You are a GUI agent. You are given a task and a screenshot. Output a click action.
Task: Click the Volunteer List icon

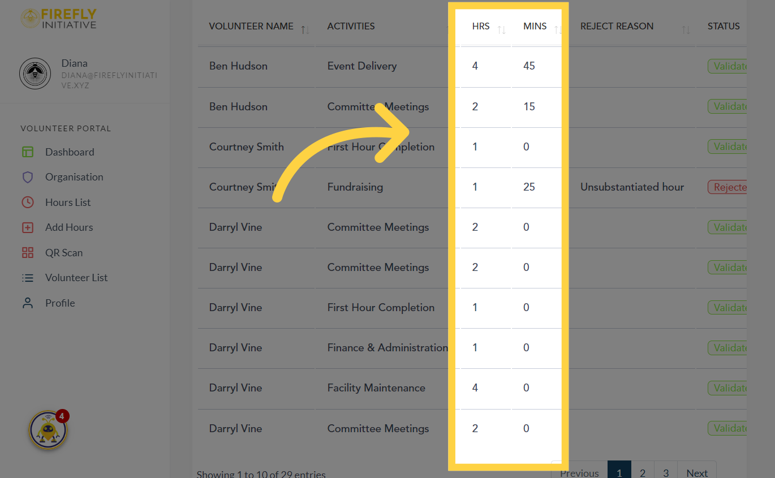[28, 278]
